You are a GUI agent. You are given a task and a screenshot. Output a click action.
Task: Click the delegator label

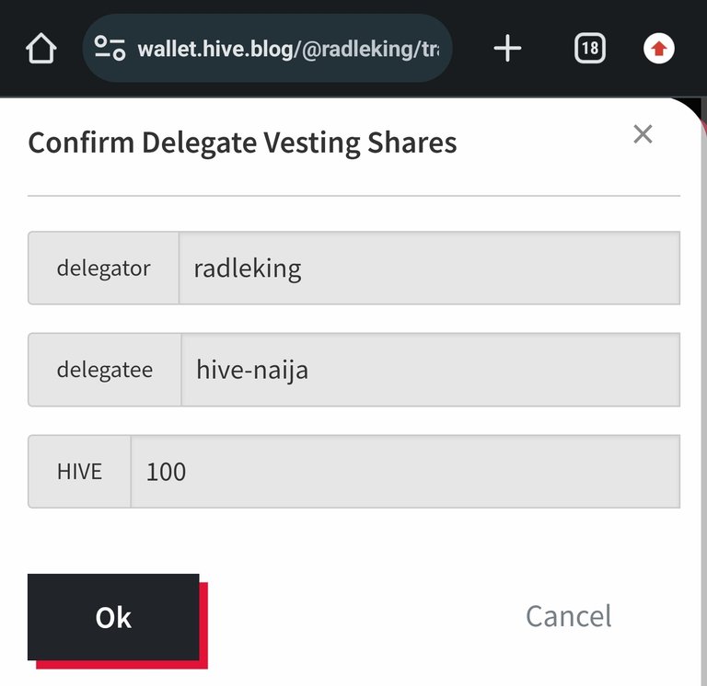pos(103,268)
